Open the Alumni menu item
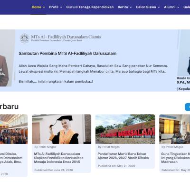 [170, 7]
